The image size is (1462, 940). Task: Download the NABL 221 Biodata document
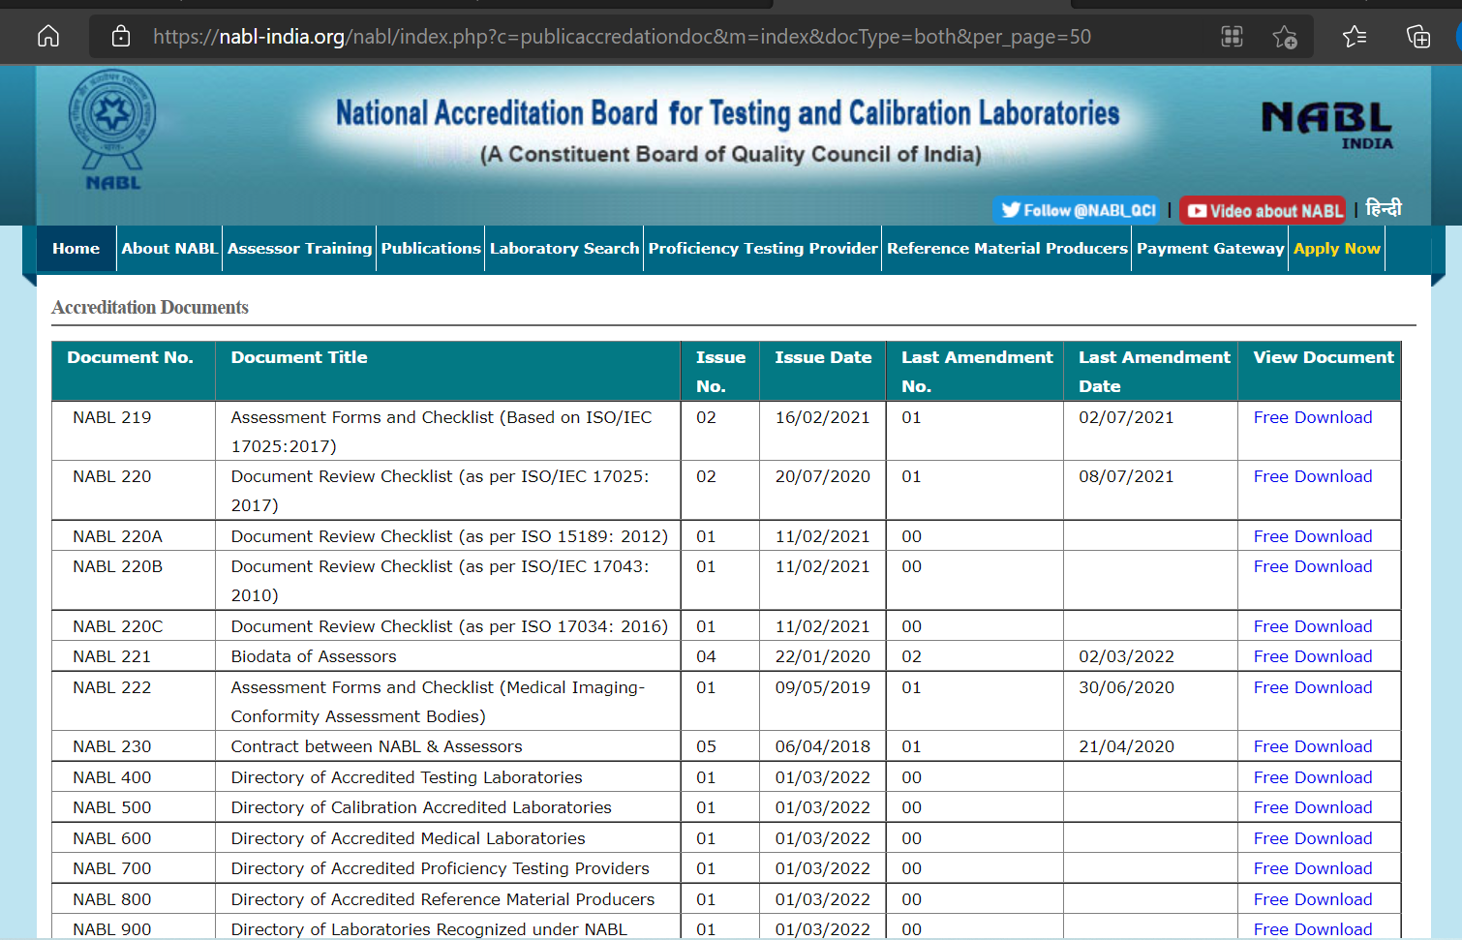(1313, 656)
